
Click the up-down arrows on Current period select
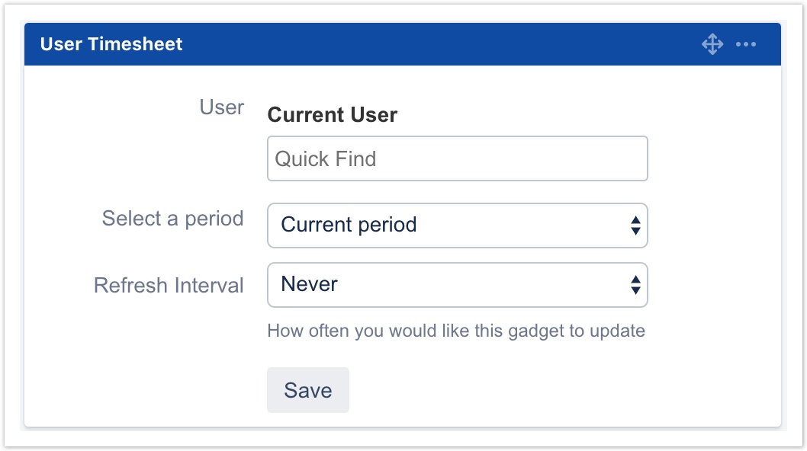pyautogui.click(x=635, y=225)
